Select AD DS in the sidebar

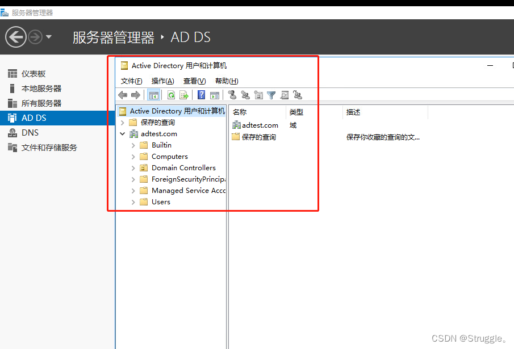click(x=57, y=118)
